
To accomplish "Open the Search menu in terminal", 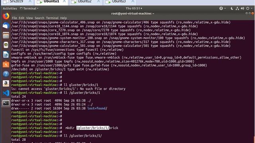I will (x=39, y=18).
